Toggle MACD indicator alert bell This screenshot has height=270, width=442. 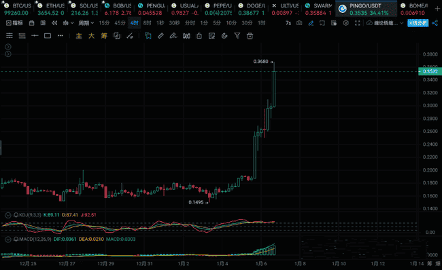click(x=16, y=239)
